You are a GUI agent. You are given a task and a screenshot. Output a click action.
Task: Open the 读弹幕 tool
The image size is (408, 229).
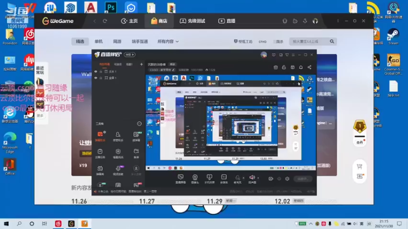point(136,136)
